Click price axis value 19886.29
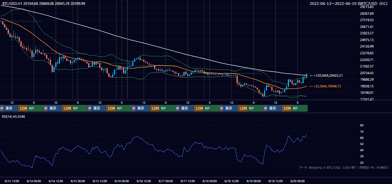The image size is (392, 184). 367,79
